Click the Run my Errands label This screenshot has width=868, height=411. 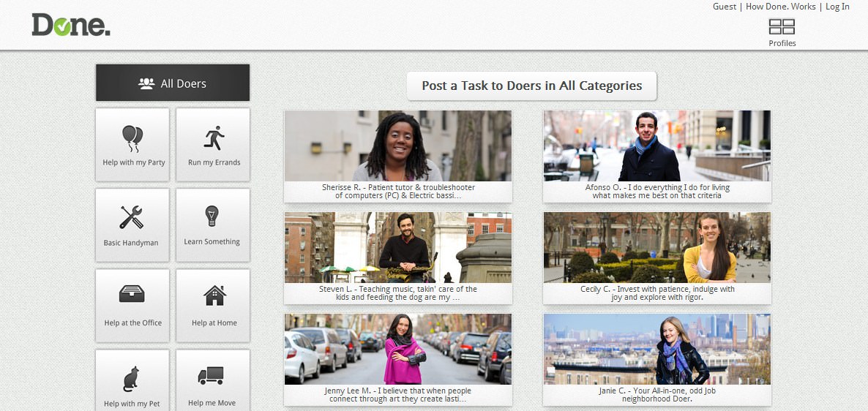[214, 162]
